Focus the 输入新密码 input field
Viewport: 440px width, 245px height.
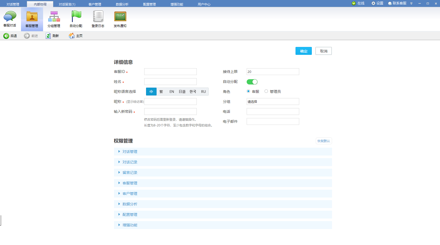coord(170,111)
